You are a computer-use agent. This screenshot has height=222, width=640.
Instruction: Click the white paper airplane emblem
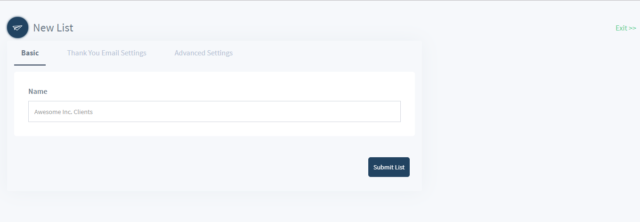pos(18,28)
